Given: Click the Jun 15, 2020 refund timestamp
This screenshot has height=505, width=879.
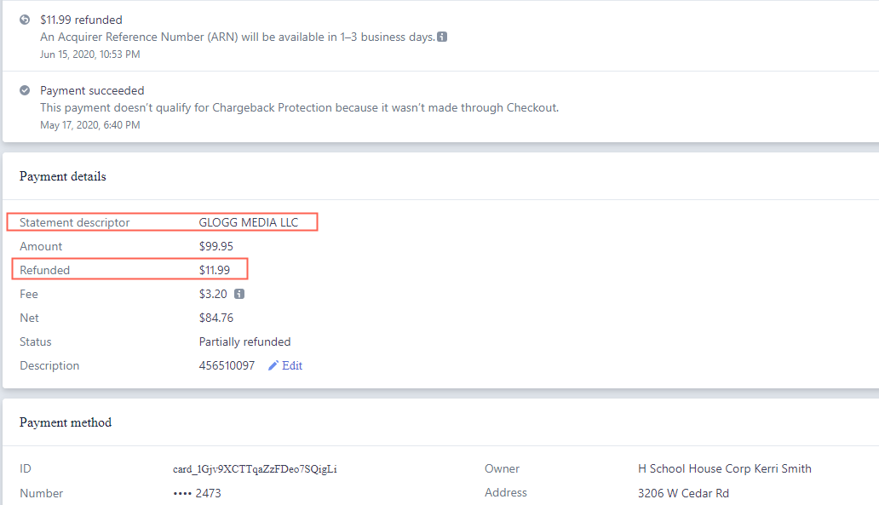Looking at the screenshot, I should [89, 54].
